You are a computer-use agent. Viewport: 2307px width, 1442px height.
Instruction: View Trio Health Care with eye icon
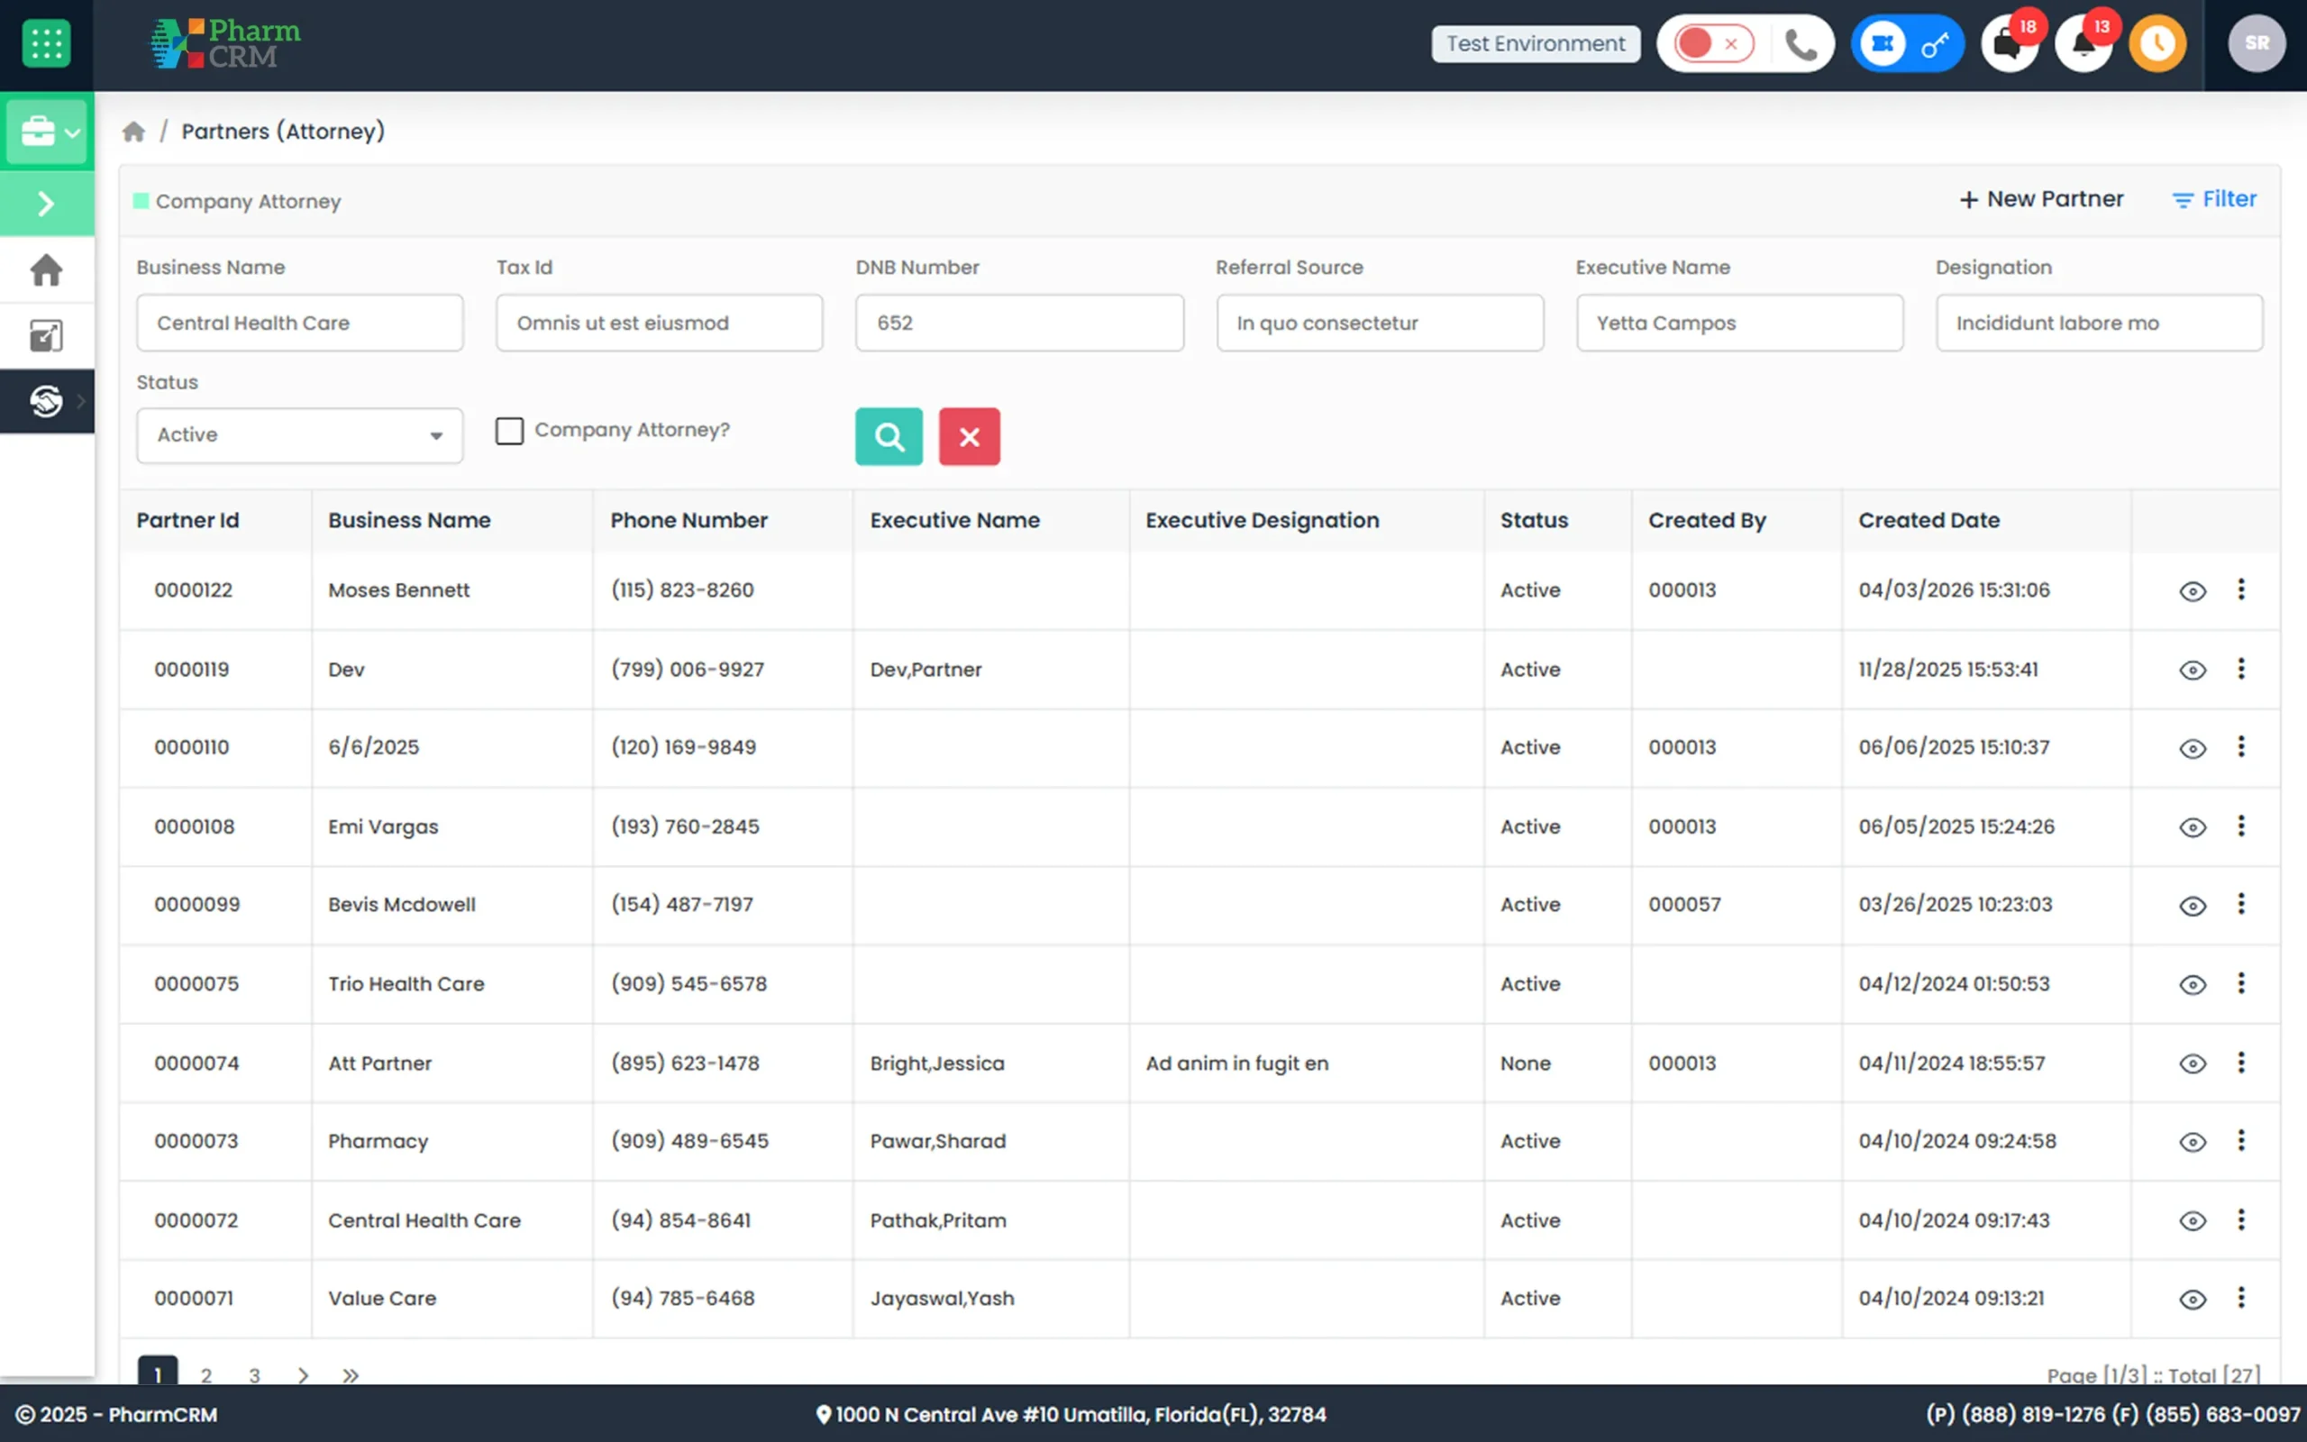click(2193, 985)
